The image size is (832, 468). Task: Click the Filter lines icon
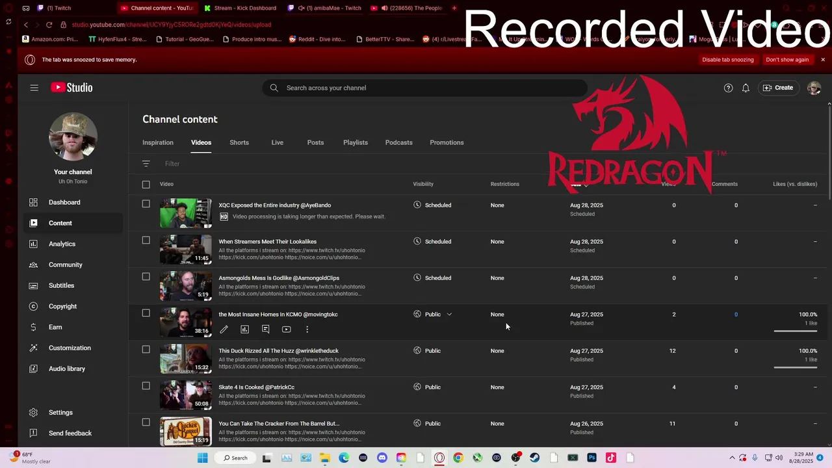pyautogui.click(x=146, y=164)
